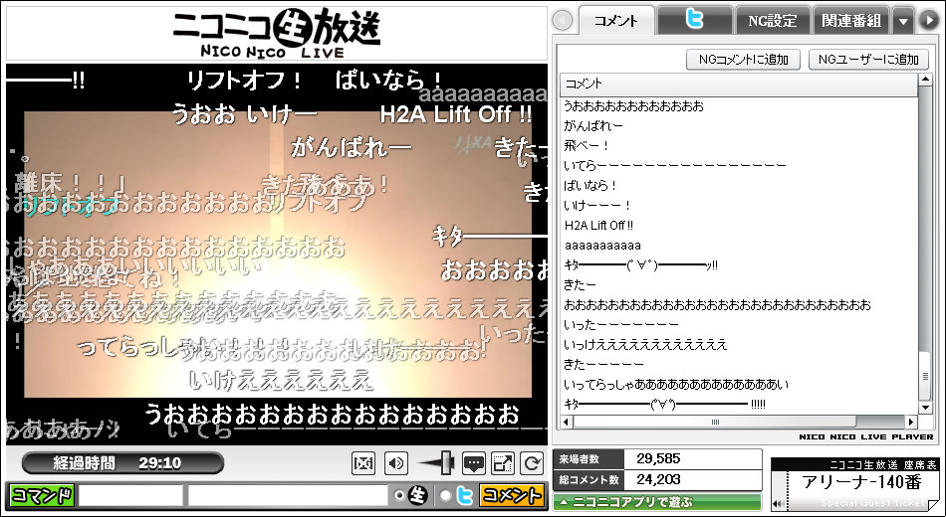
Task: Mute the speaker volume icon
Action: [x=395, y=463]
